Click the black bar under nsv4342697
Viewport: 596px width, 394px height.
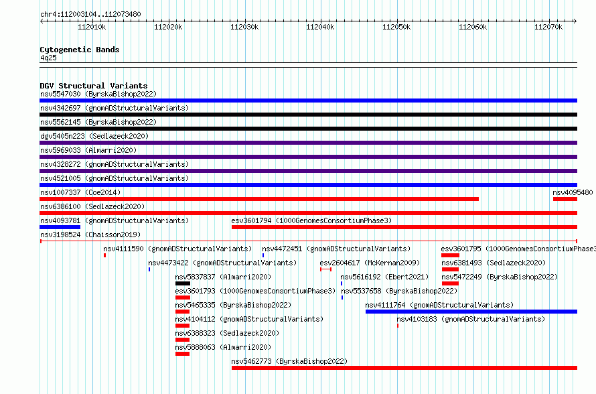pos(308,115)
